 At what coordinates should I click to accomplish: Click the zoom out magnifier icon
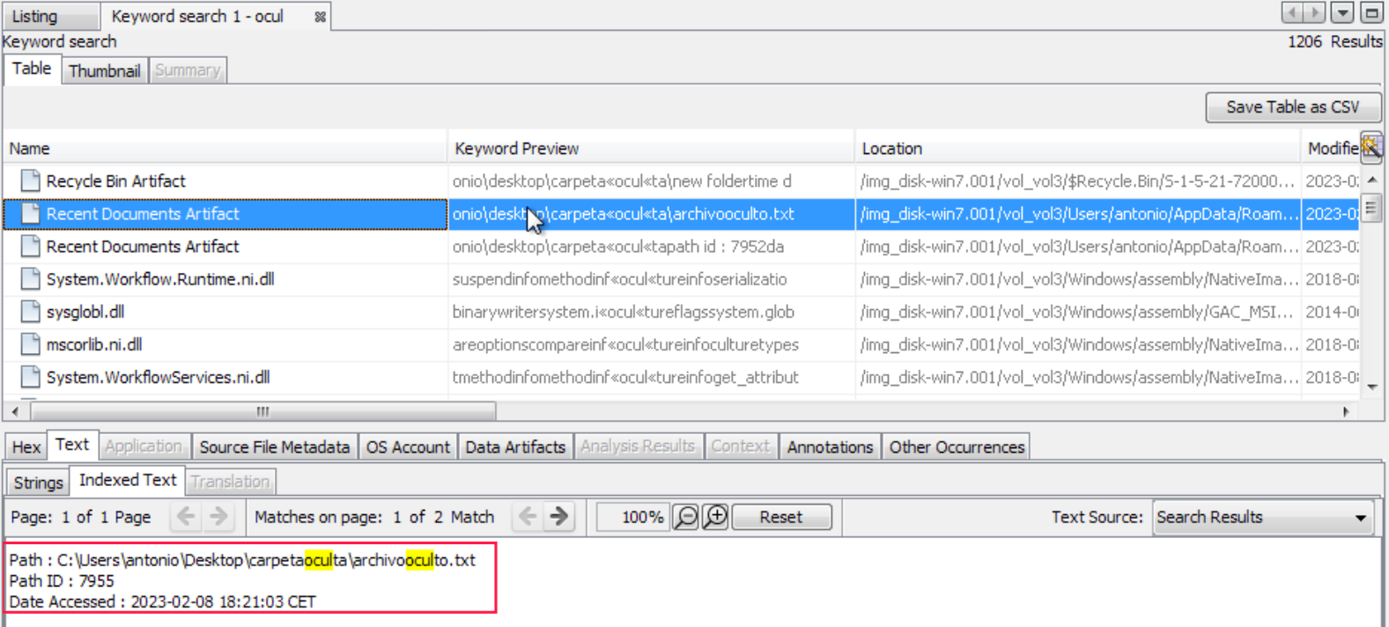pos(685,517)
